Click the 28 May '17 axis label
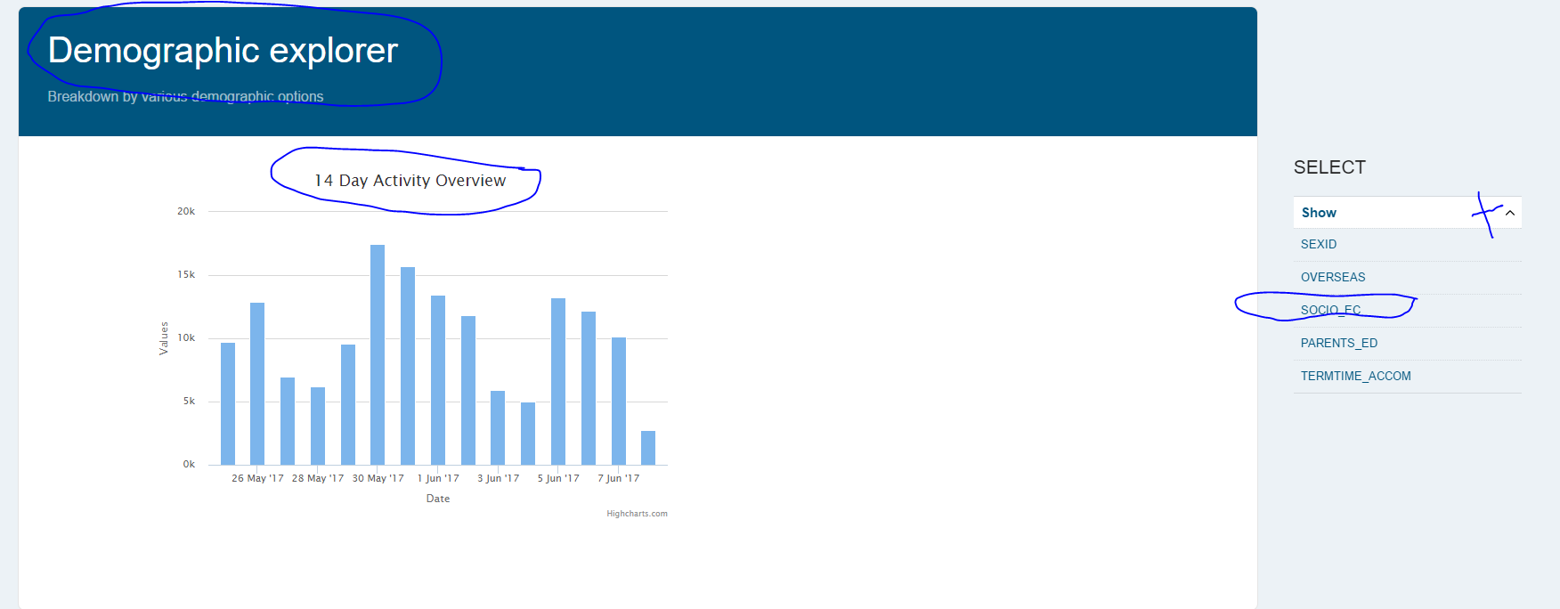The height and width of the screenshot is (609, 1560). tap(318, 478)
